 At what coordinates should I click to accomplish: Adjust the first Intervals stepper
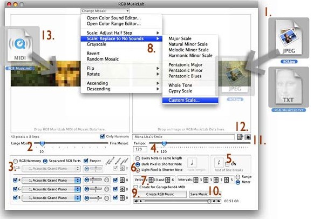point(196,180)
